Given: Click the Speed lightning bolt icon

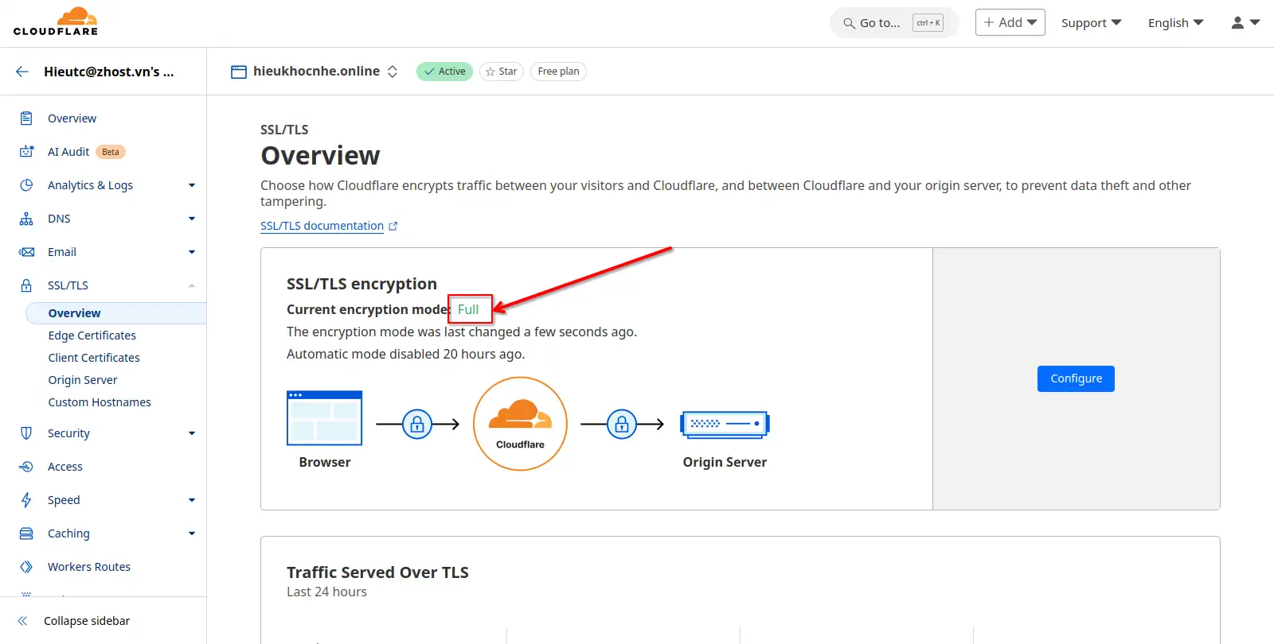Looking at the screenshot, I should pyautogui.click(x=26, y=500).
